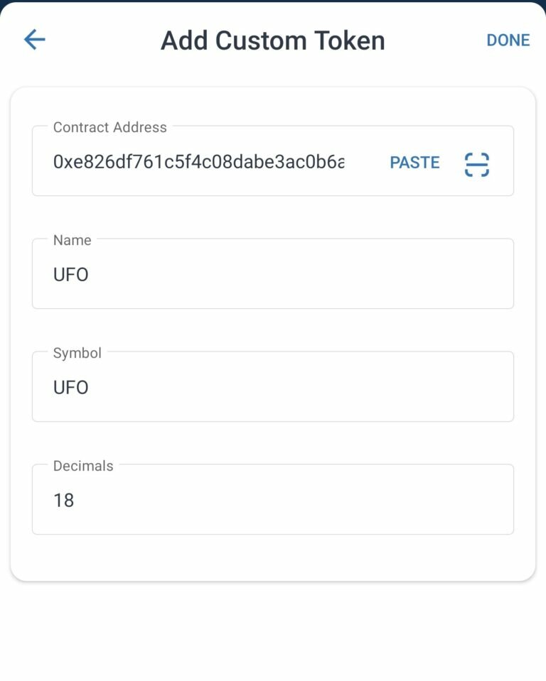Open the QR code scanner icon

(x=476, y=163)
